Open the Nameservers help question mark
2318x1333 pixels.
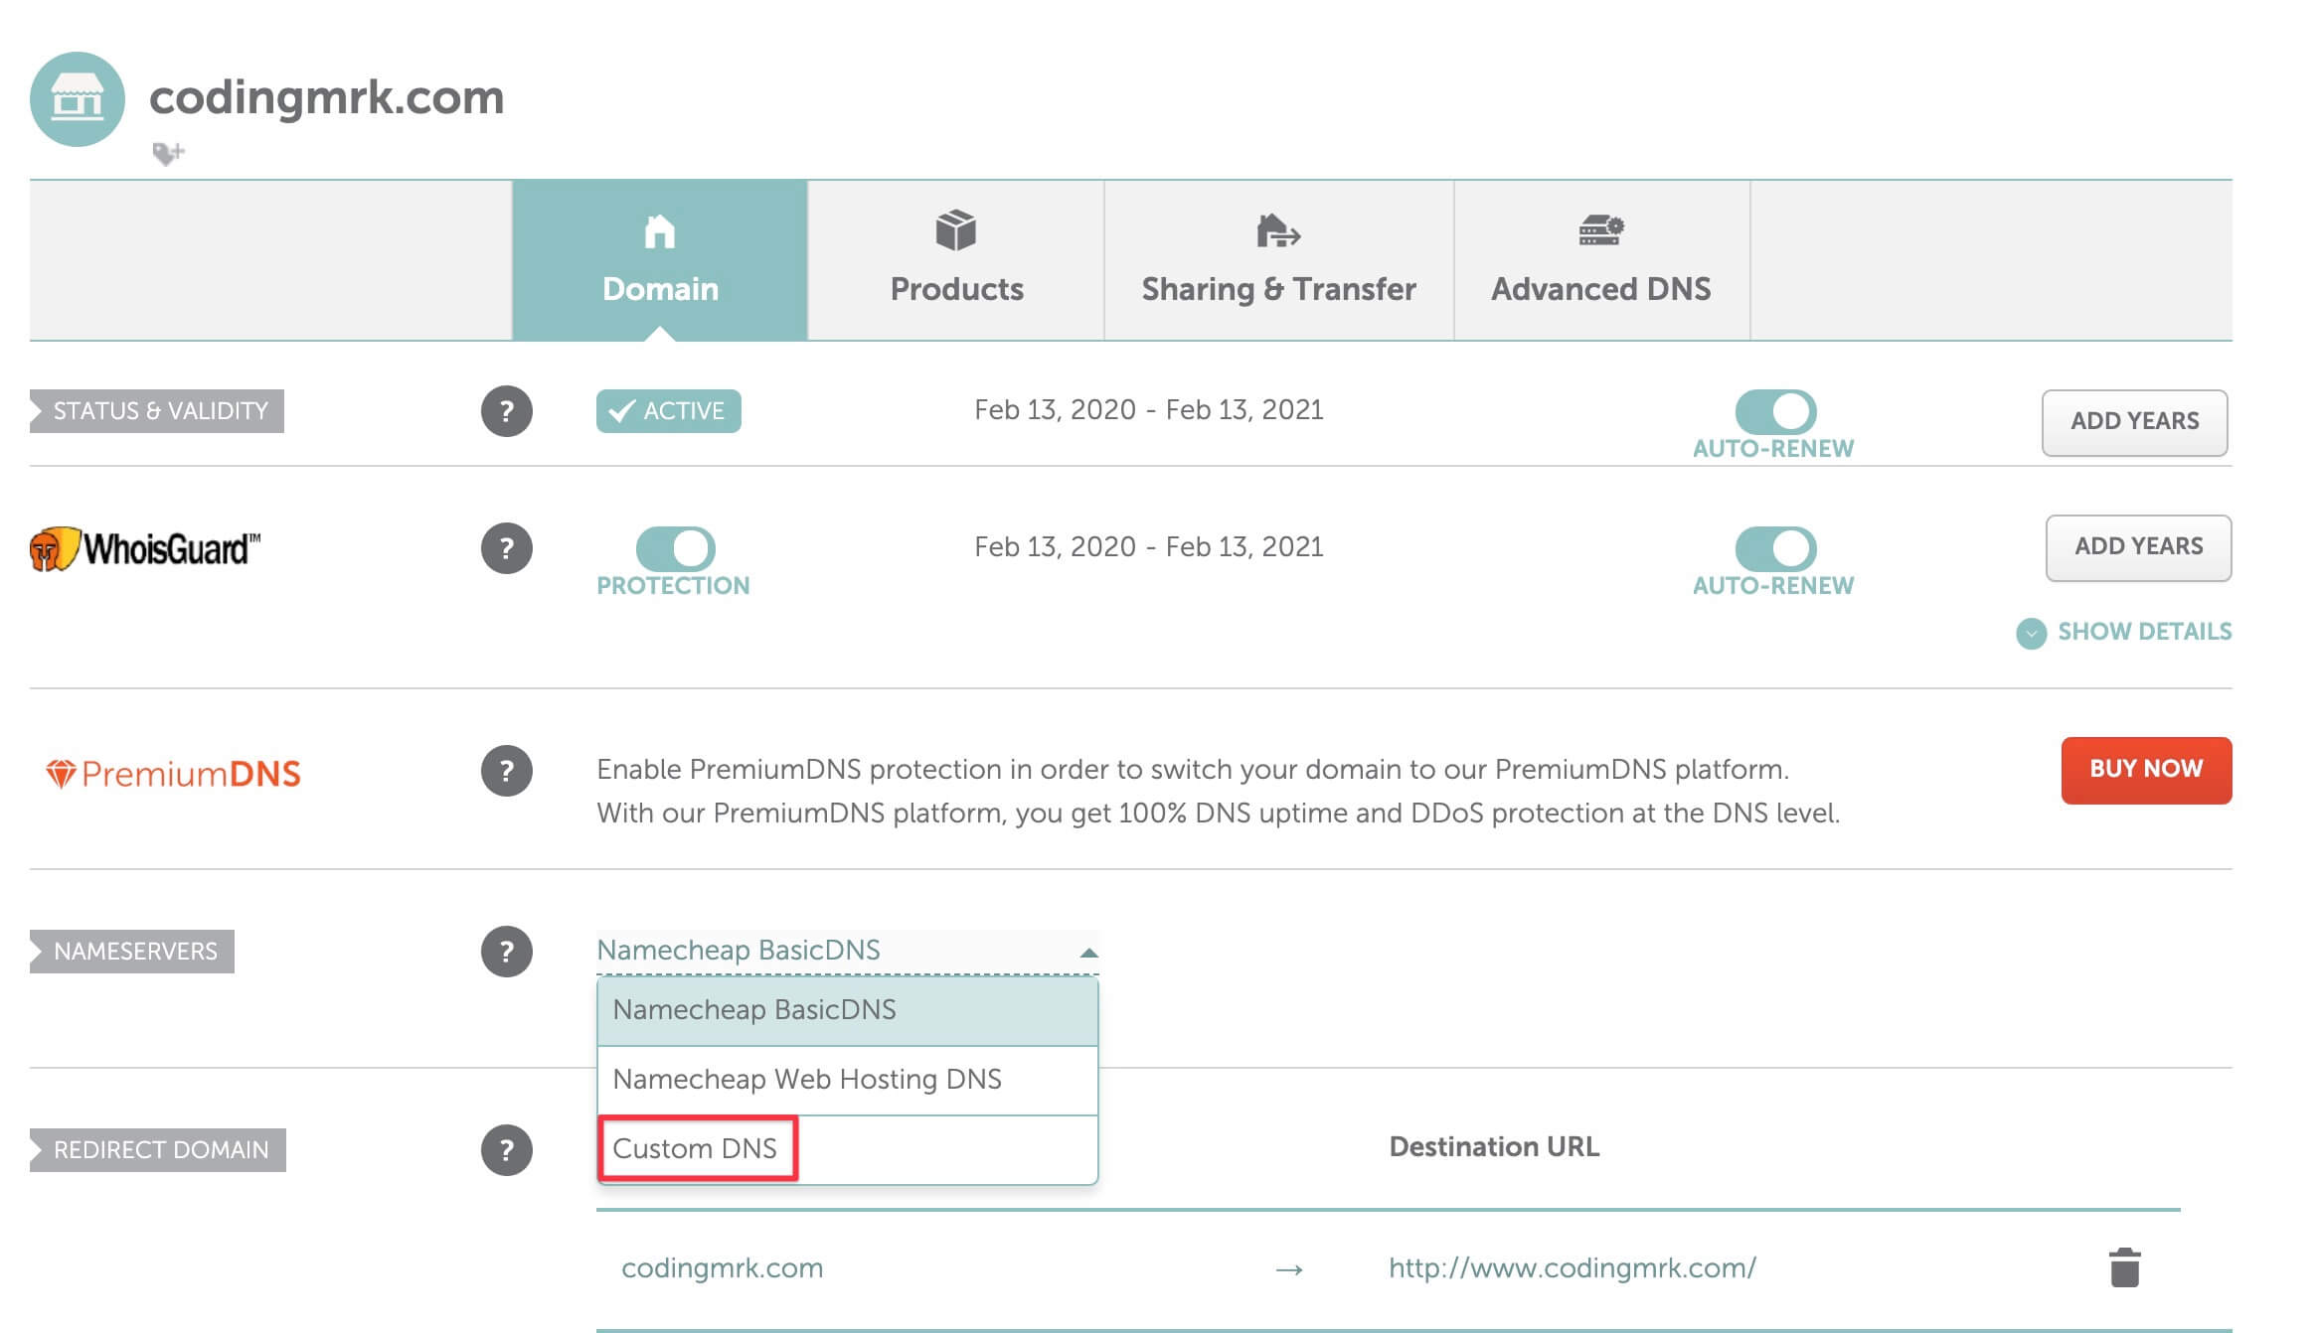(x=507, y=952)
